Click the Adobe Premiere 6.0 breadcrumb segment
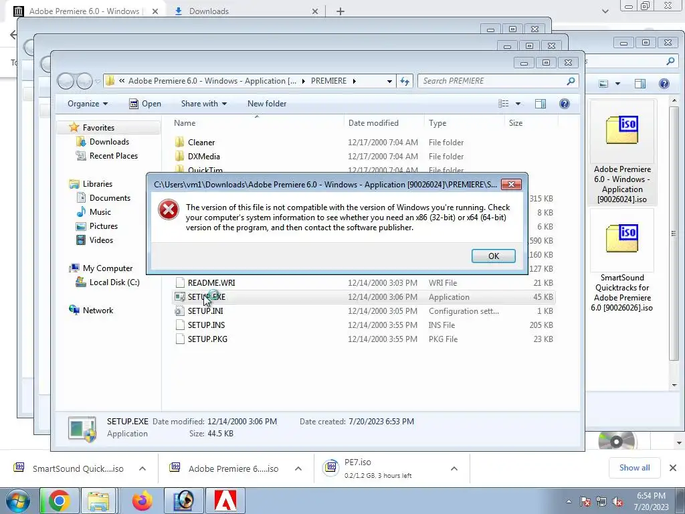The width and height of the screenshot is (685, 514). pyautogui.click(x=212, y=81)
